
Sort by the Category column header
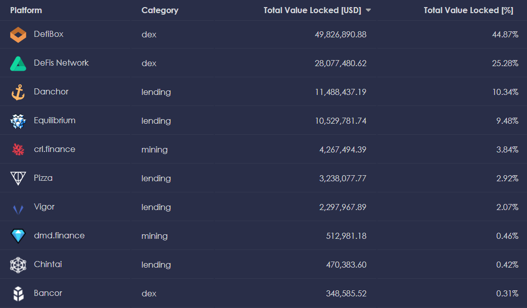[160, 11]
